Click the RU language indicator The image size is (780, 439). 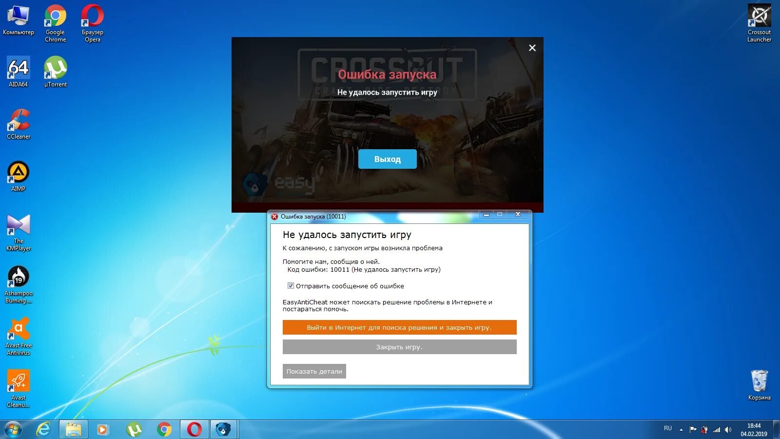click(x=668, y=428)
